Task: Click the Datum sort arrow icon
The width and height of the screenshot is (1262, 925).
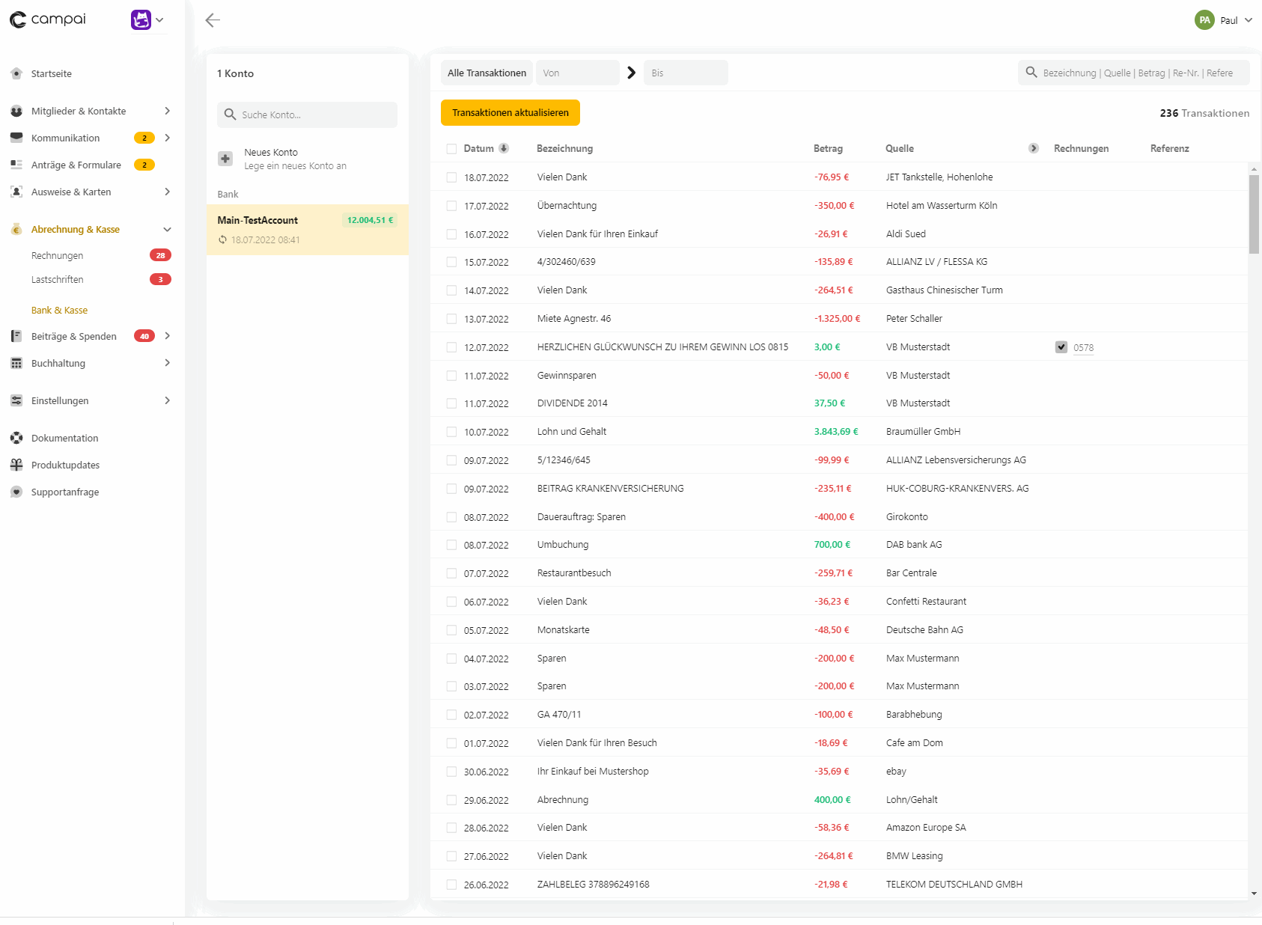Action: (504, 148)
